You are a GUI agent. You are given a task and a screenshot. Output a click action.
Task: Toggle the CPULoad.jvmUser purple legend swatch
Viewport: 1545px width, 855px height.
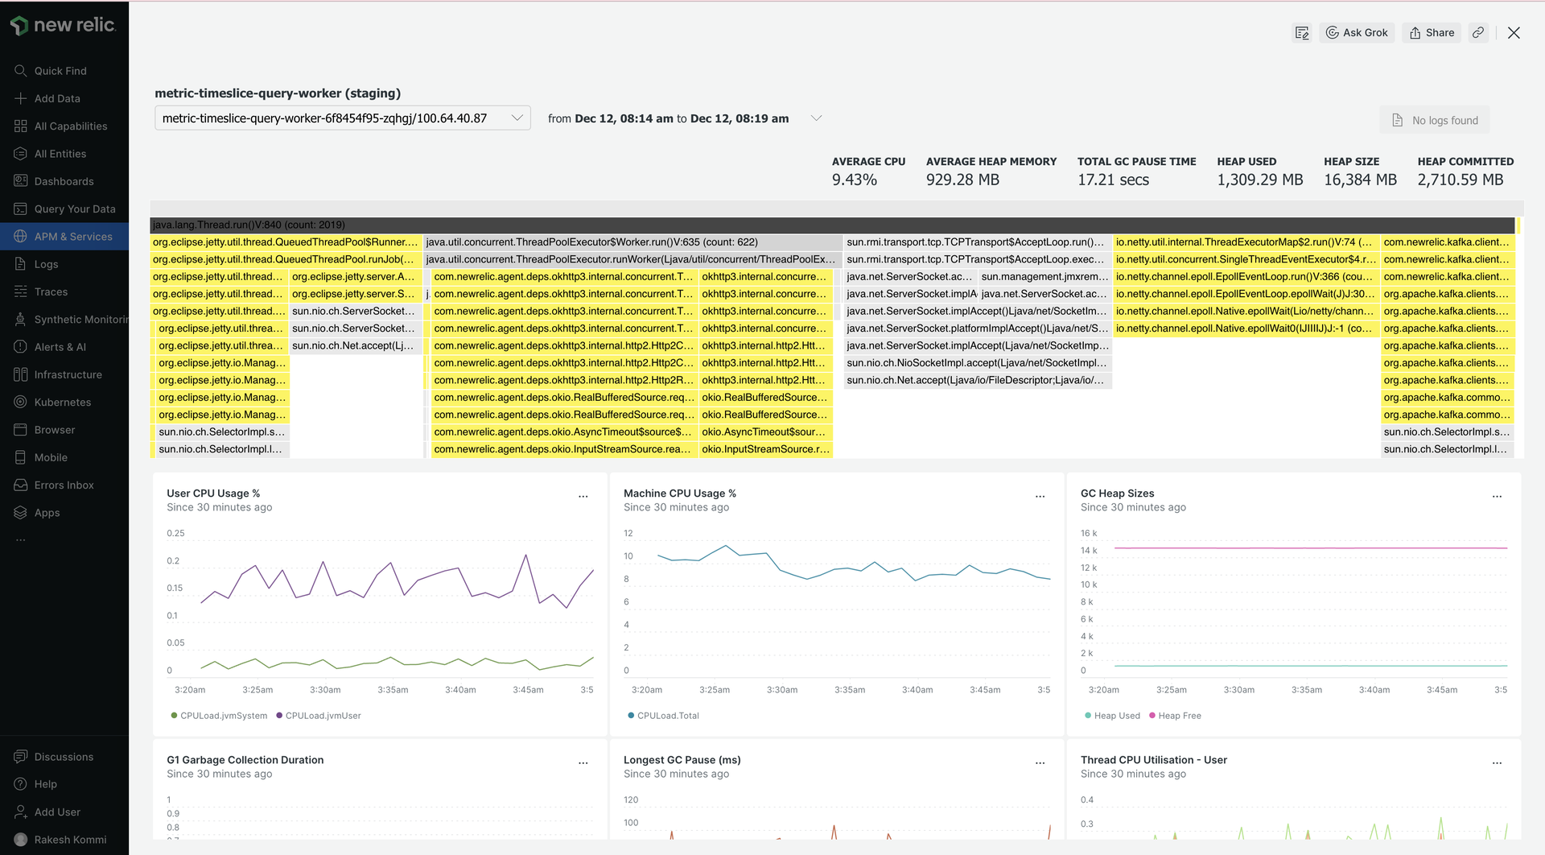point(279,716)
